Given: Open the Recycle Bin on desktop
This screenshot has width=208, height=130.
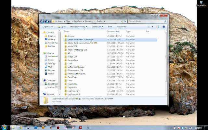Looking at the screenshot, I should coord(201,4).
